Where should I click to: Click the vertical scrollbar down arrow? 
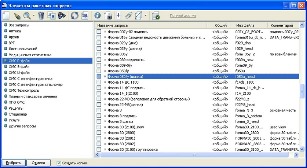302,149
